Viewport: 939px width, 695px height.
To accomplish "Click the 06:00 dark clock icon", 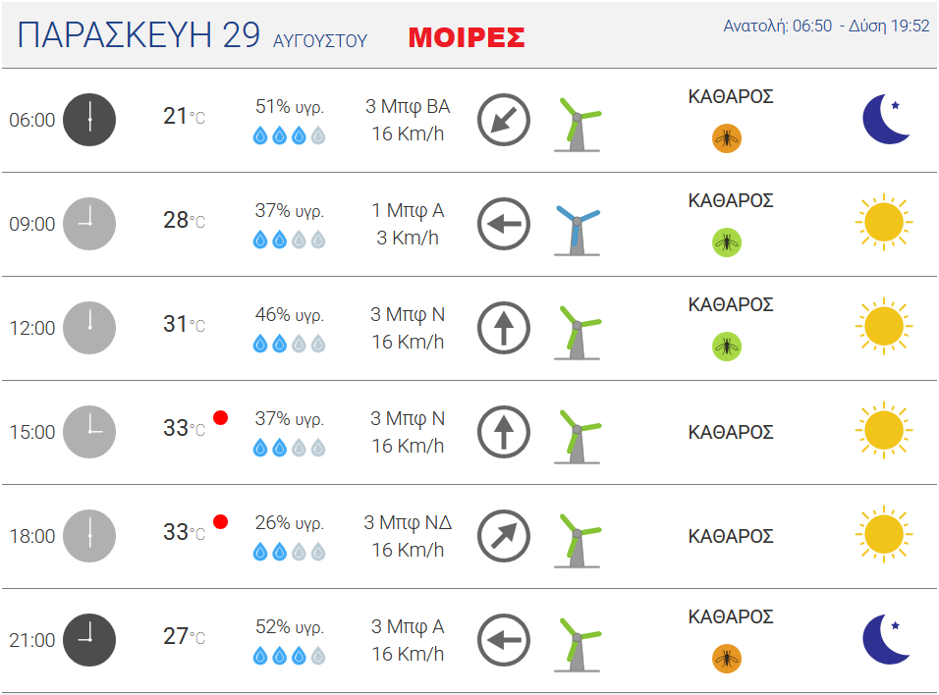I will (89, 120).
